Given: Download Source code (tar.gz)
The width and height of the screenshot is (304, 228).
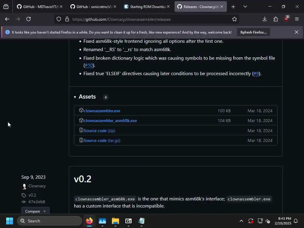Looking at the screenshot, I should coord(102,140).
